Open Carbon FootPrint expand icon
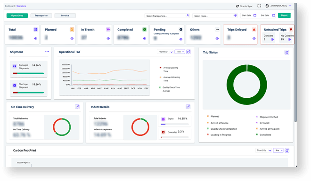 pos(287,150)
